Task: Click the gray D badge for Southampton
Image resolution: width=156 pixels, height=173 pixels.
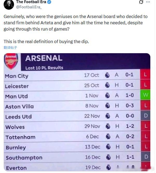Action: tap(146, 157)
